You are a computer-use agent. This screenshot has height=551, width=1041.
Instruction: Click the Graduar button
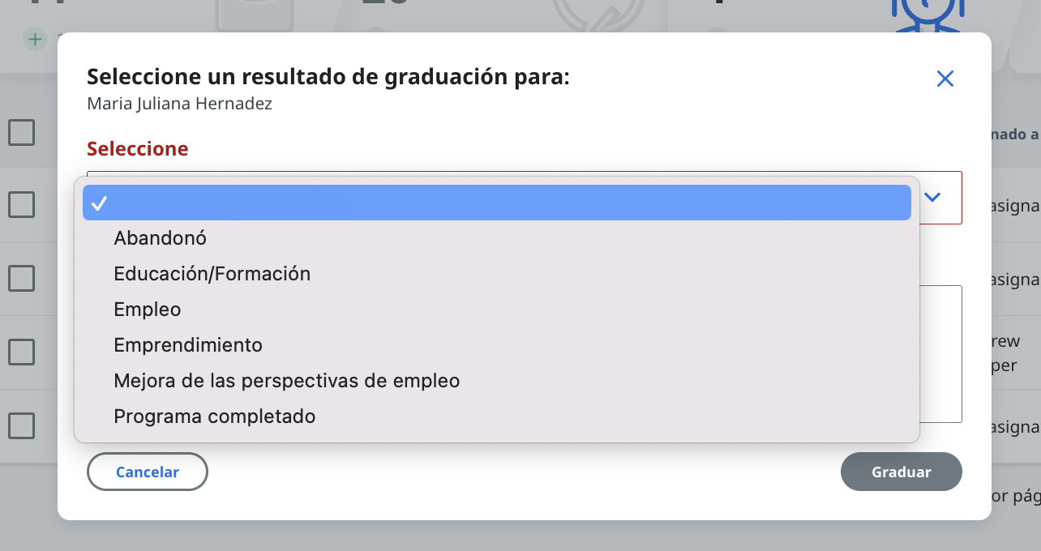[902, 472]
